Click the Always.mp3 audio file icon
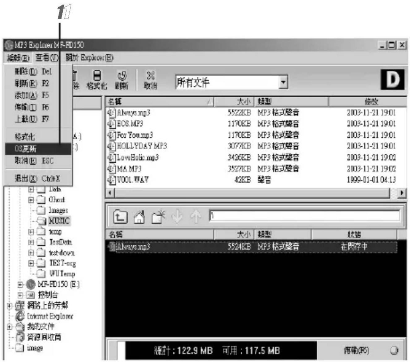This screenshot has width=410, height=362. (111, 113)
